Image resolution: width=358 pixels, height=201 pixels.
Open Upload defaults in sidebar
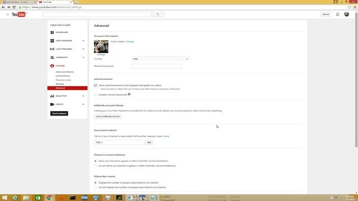coord(63,76)
